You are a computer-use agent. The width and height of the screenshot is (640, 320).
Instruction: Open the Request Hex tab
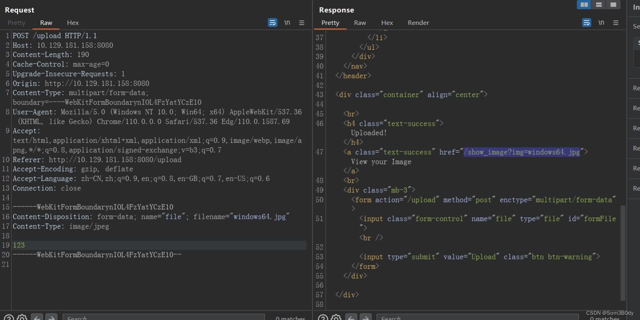pos(73,23)
